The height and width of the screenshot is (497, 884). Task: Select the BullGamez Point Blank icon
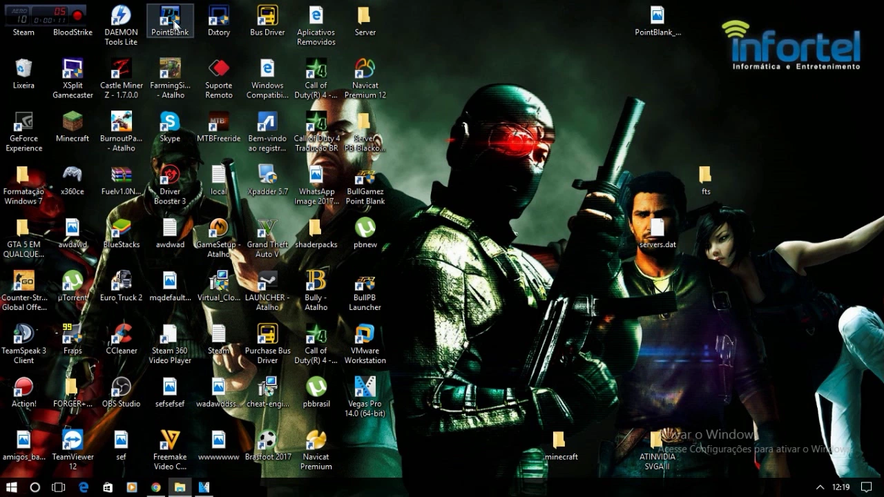tap(365, 185)
